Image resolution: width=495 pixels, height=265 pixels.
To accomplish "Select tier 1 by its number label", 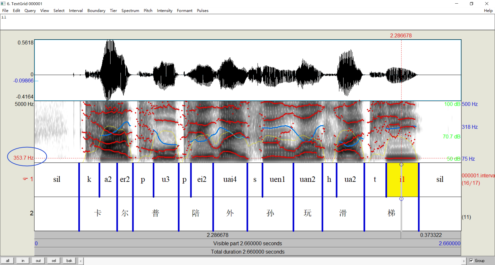I will (31, 179).
